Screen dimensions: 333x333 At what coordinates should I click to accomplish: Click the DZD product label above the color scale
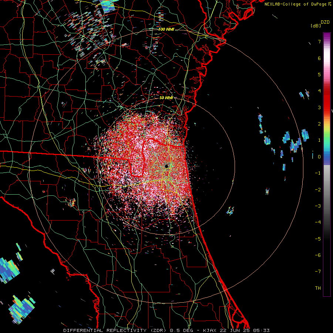point(325,22)
